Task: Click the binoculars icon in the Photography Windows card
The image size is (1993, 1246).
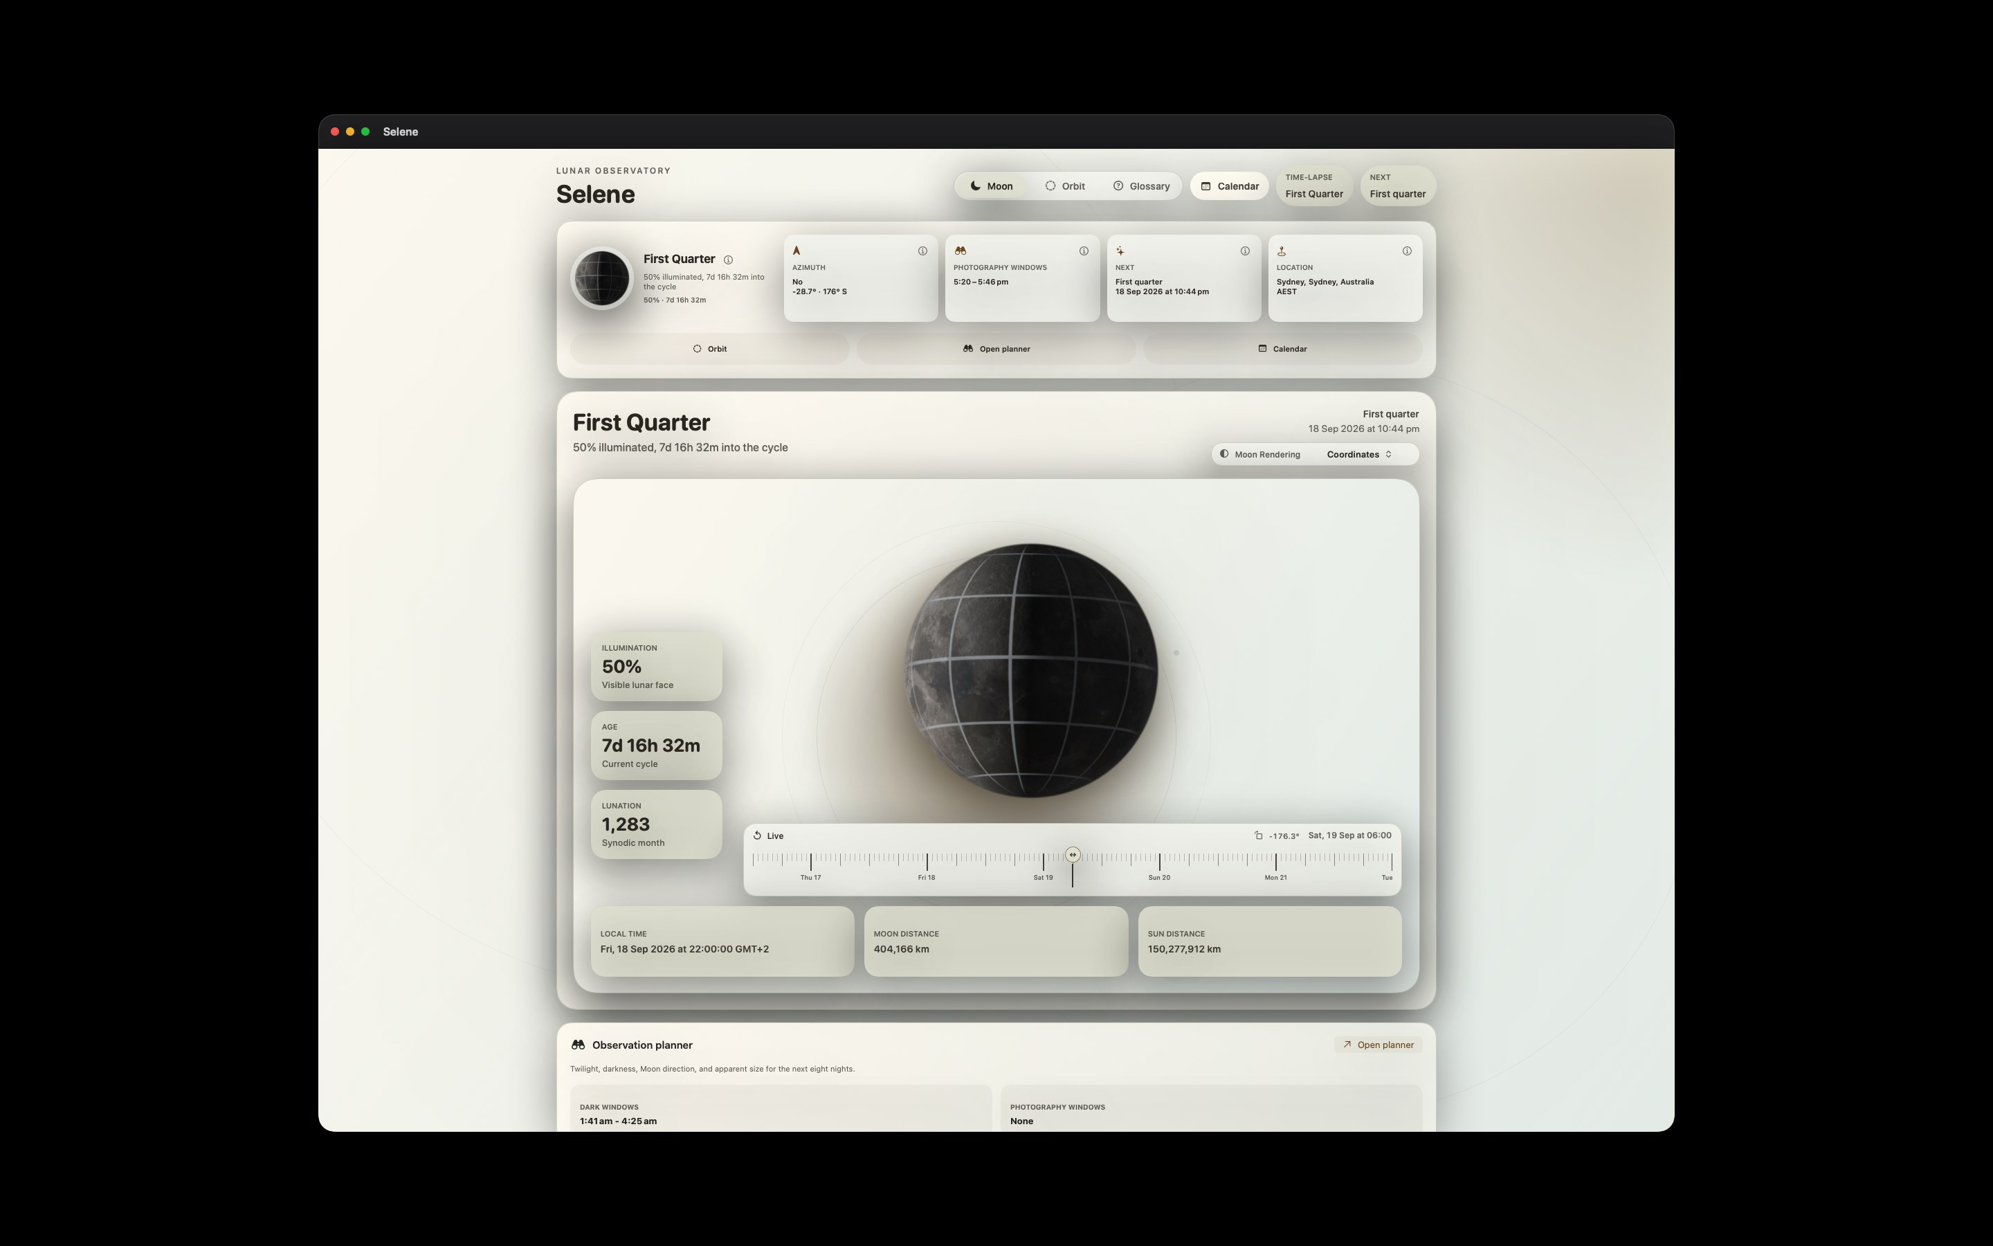Action: tap(961, 251)
